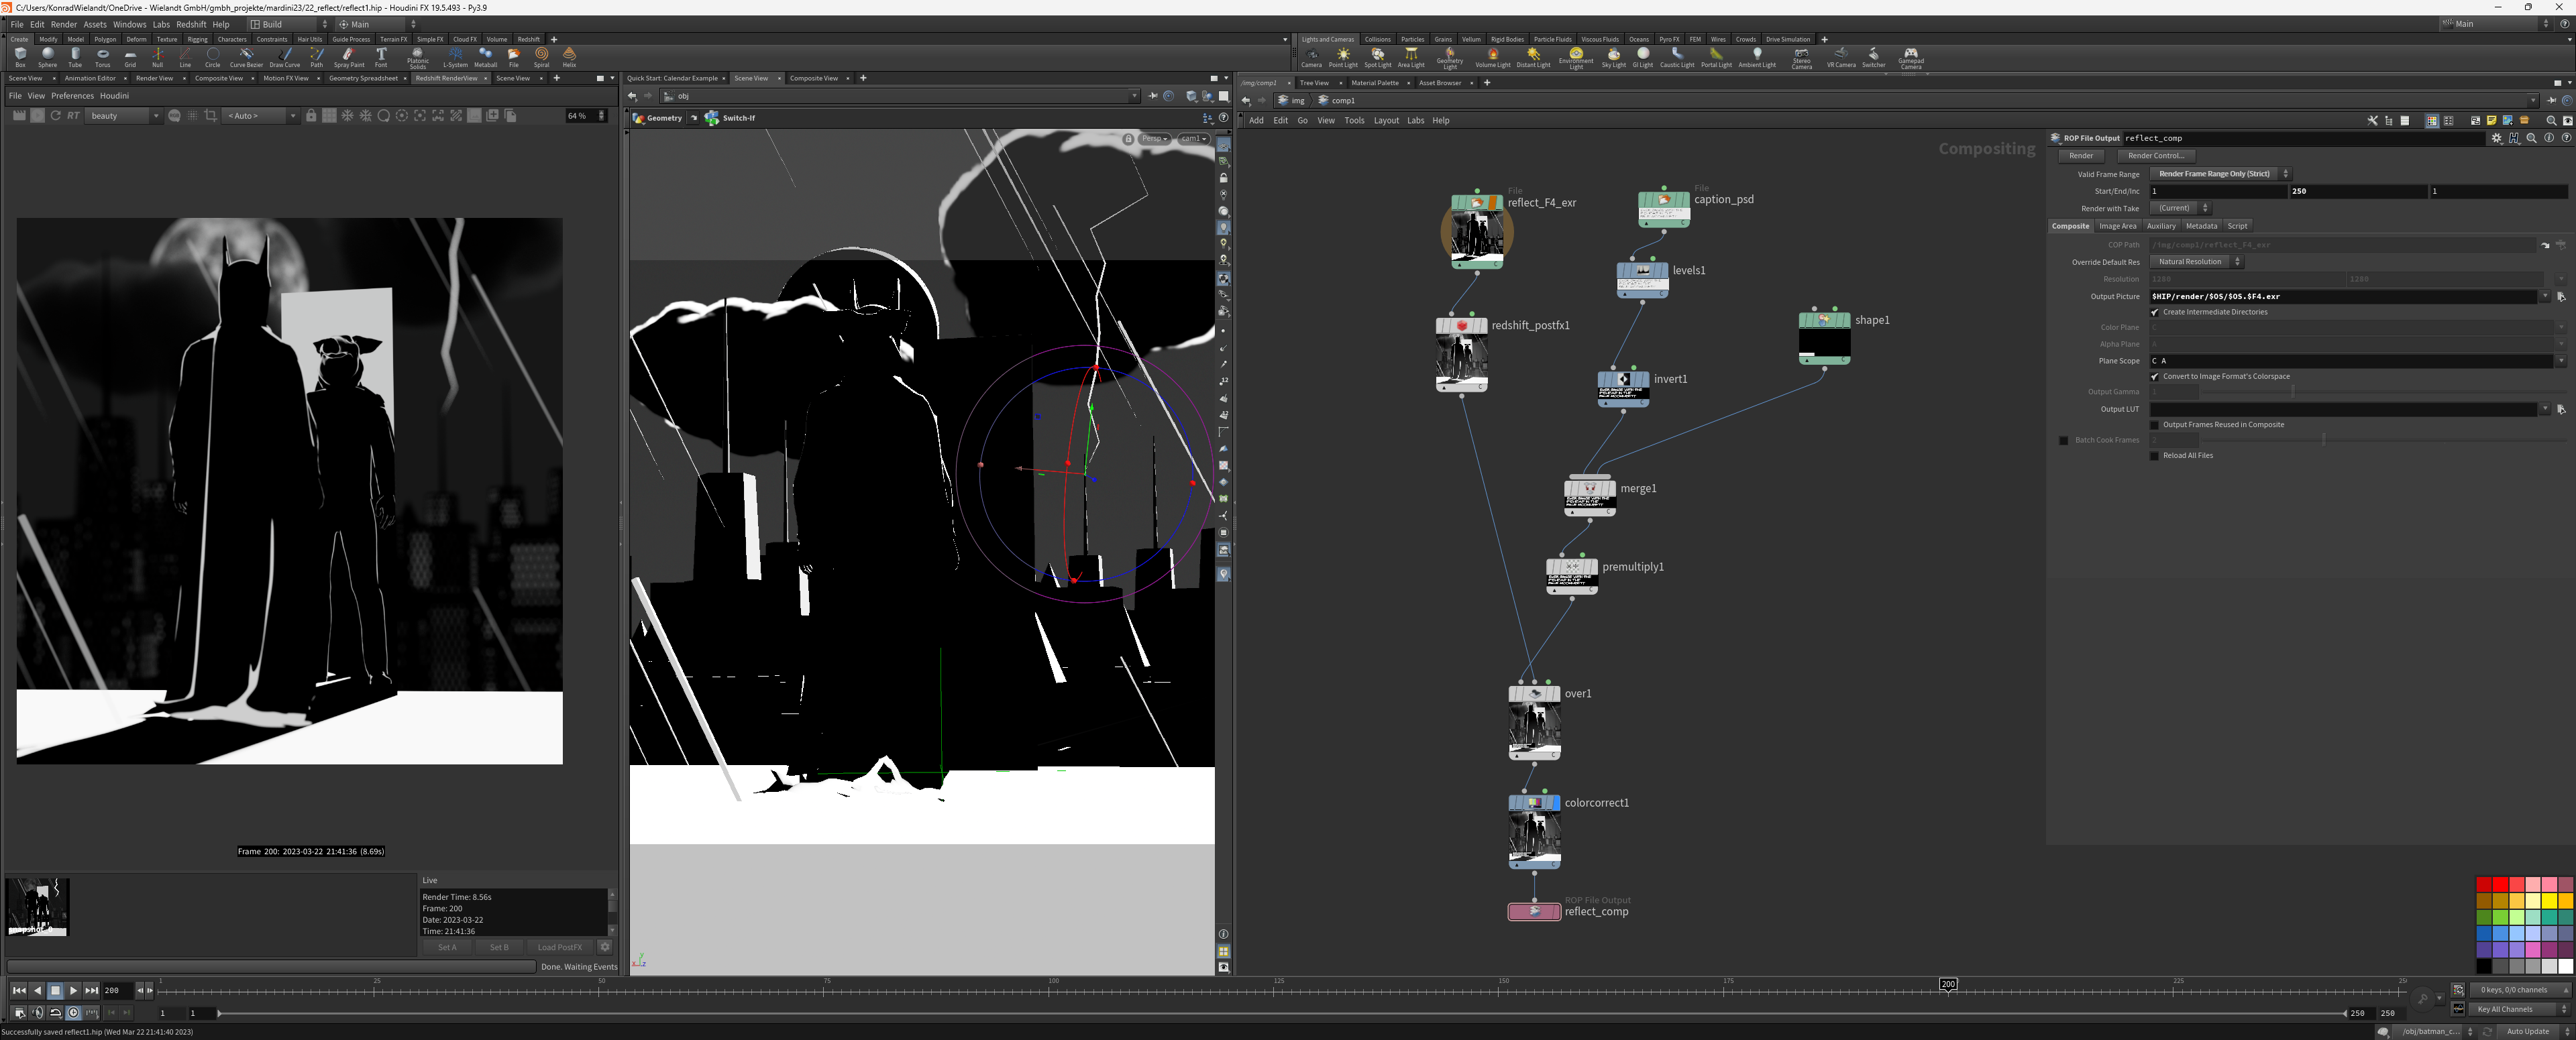Add a Point Light from the shelf
Image resolution: width=2576 pixels, height=1040 pixels.
pyautogui.click(x=1343, y=57)
